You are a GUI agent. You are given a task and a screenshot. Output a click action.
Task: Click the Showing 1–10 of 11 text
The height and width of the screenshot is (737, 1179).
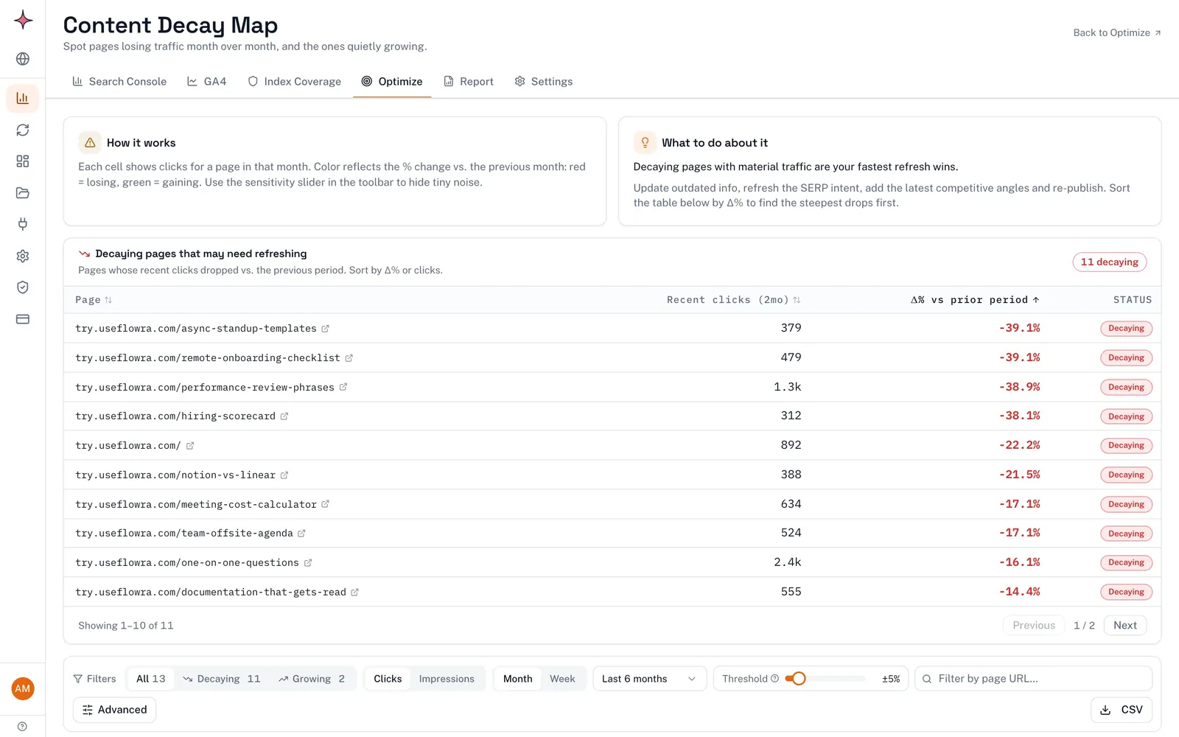[x=126, y=626]
